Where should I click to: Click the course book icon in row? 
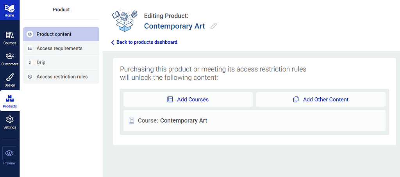131,121
